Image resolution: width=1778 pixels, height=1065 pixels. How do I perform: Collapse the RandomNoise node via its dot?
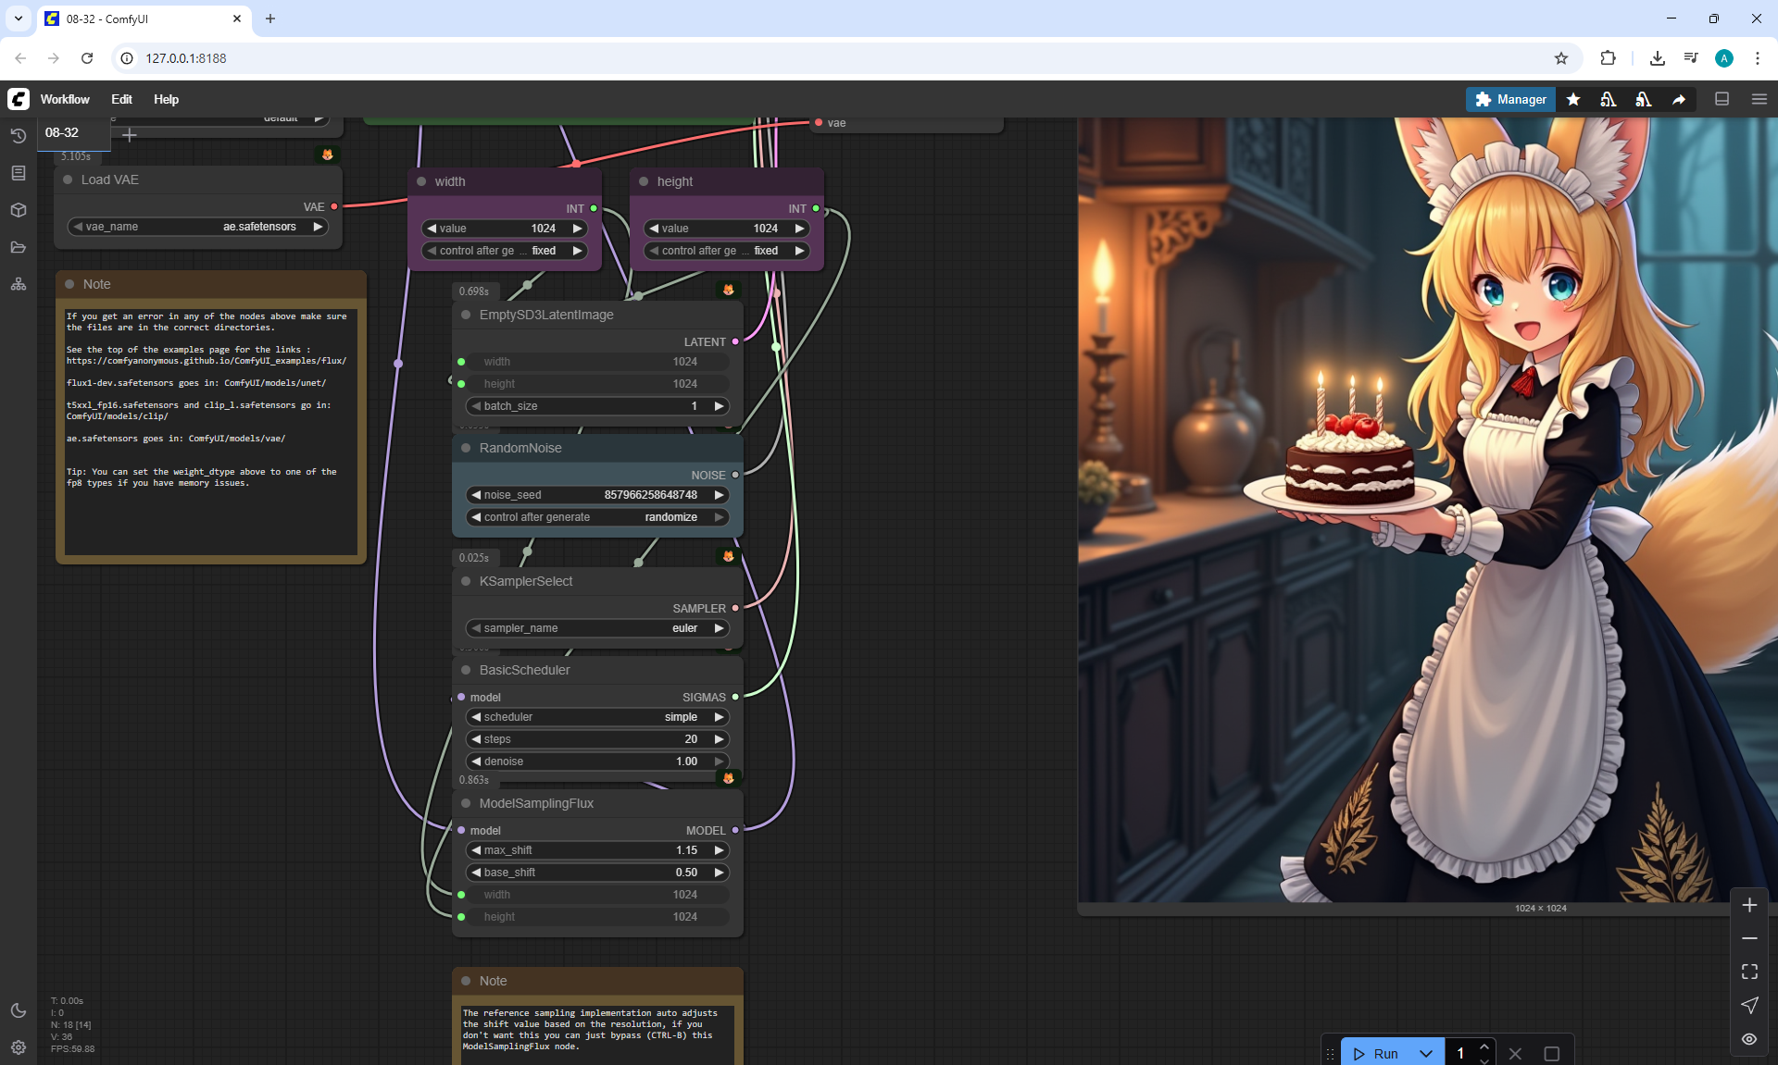pyautogui.click(x=466, y=448)
